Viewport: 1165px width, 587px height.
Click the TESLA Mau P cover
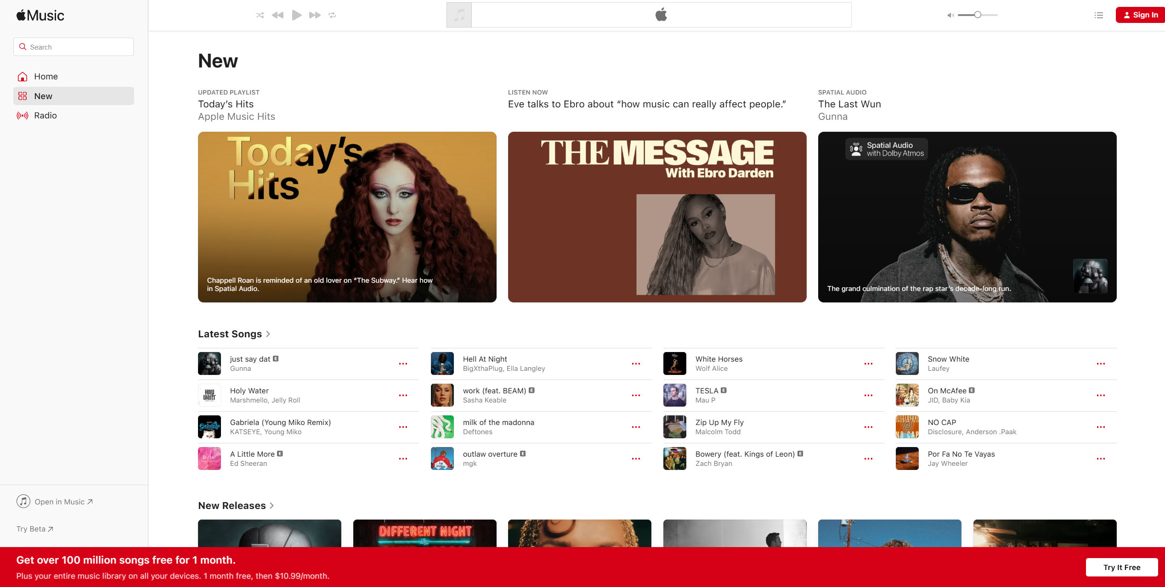click(x=675, y=395)
